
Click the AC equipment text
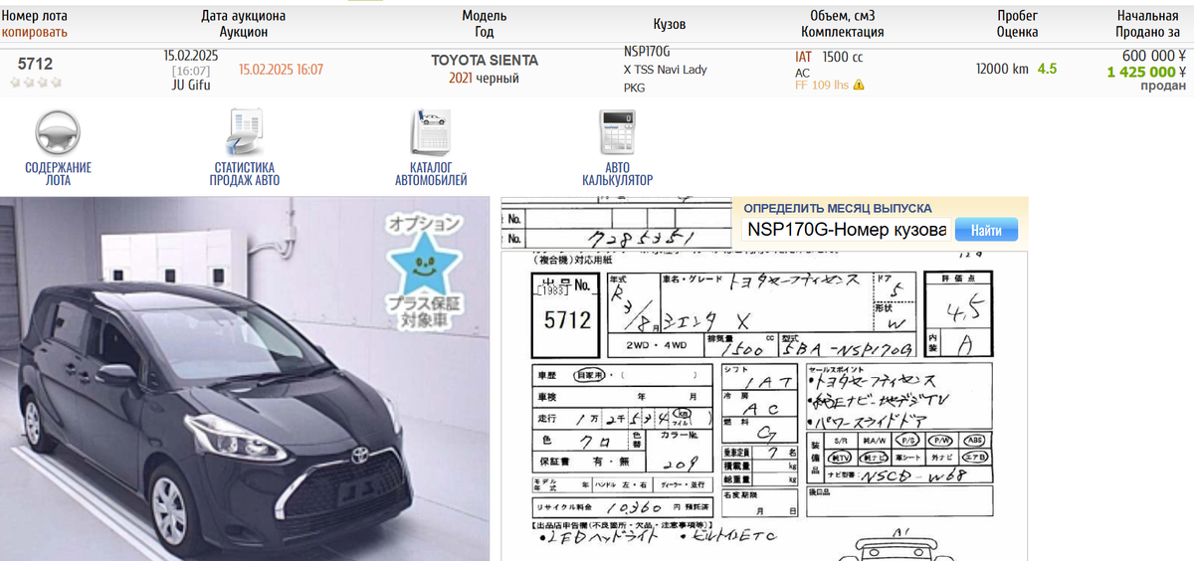tap(802, 73)
